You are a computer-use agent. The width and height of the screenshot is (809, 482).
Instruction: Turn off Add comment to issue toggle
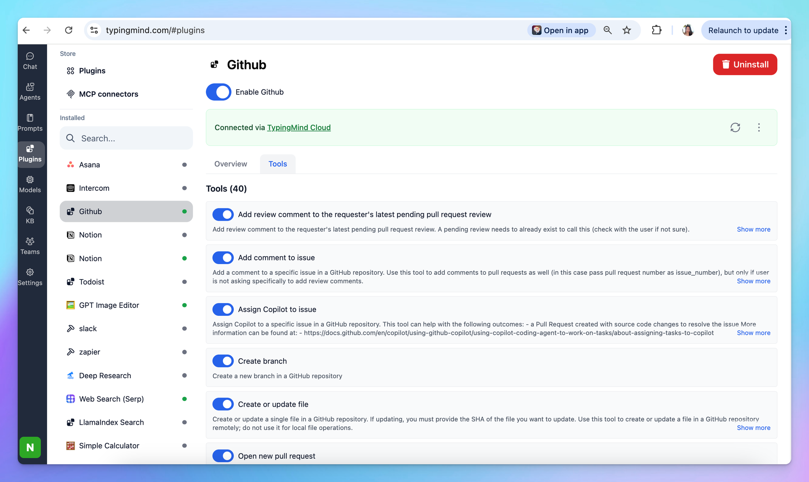223,257
